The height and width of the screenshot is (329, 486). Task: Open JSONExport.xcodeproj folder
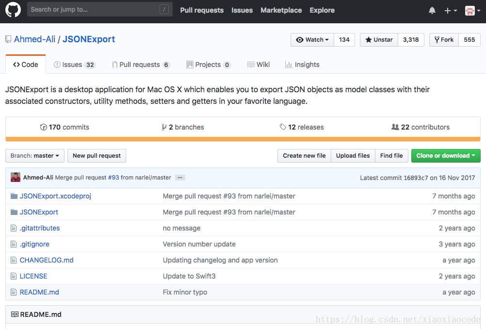tap(55, 196)
